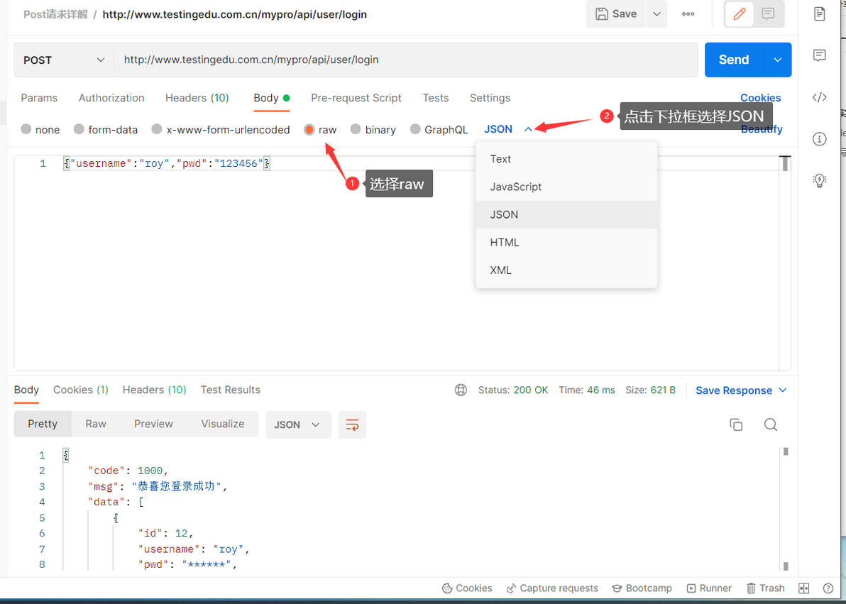Click the edit pencil icon
The width and height of the screenshot is (846, 604).
click(740, 14)
